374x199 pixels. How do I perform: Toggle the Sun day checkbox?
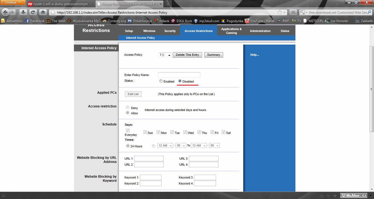(145, 132)
